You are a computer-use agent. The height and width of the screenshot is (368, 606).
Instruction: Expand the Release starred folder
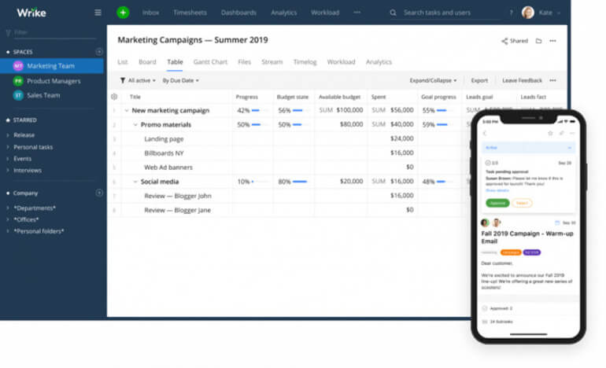point(8,135)
